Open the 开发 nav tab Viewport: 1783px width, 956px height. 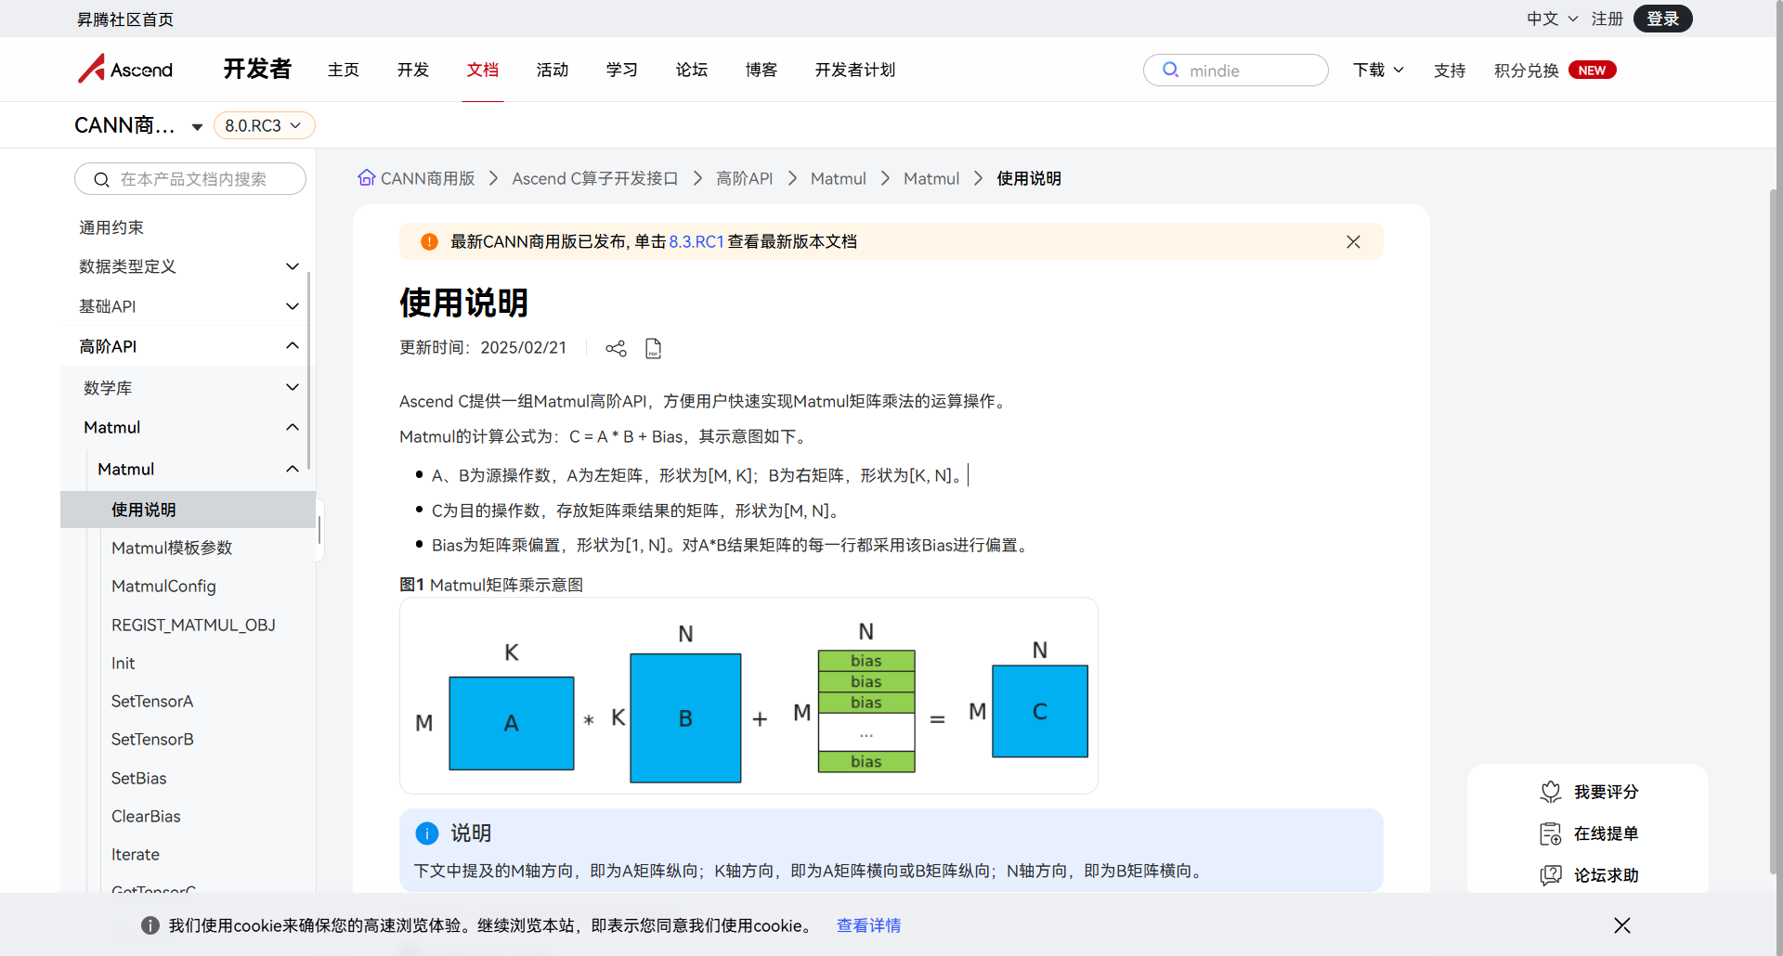pos(413,70)
